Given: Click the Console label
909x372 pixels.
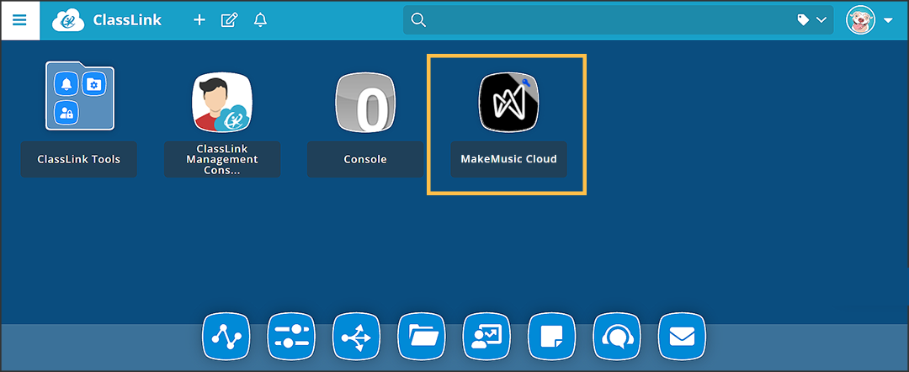Looking at the screenshot, I should click(365, 159).
